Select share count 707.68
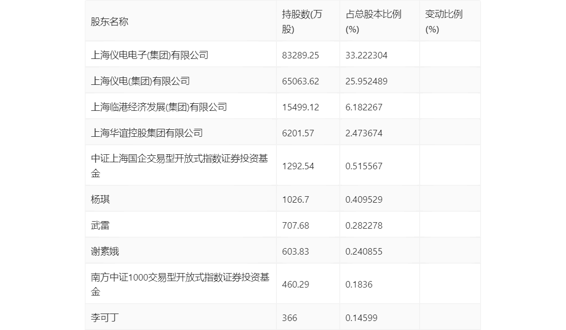566x330 pixels. pos(295,226)
